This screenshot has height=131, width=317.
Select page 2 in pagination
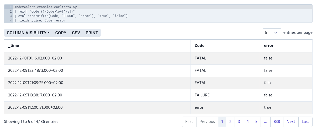click(x=230, y=122)
